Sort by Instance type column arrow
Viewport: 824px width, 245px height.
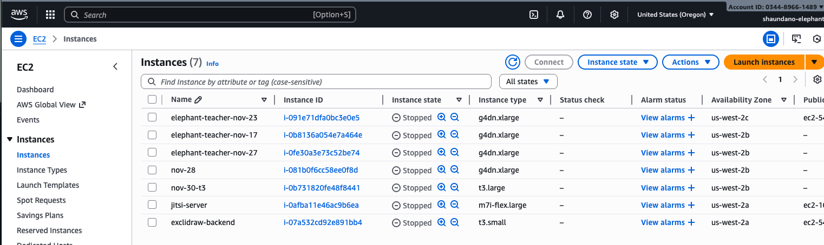pos(540,100)
